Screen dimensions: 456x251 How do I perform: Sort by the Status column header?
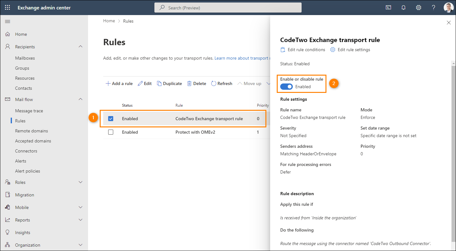pyautogui.click(x=127, y=105)
